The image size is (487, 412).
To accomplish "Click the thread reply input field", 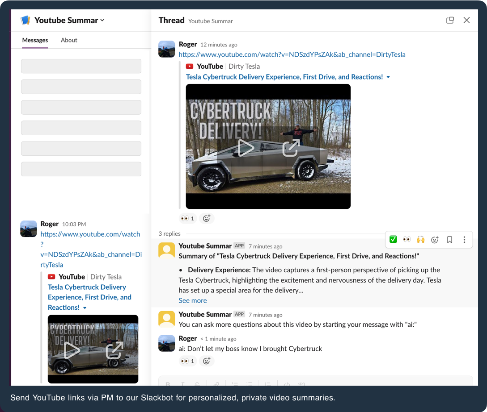I will [316, 381].
